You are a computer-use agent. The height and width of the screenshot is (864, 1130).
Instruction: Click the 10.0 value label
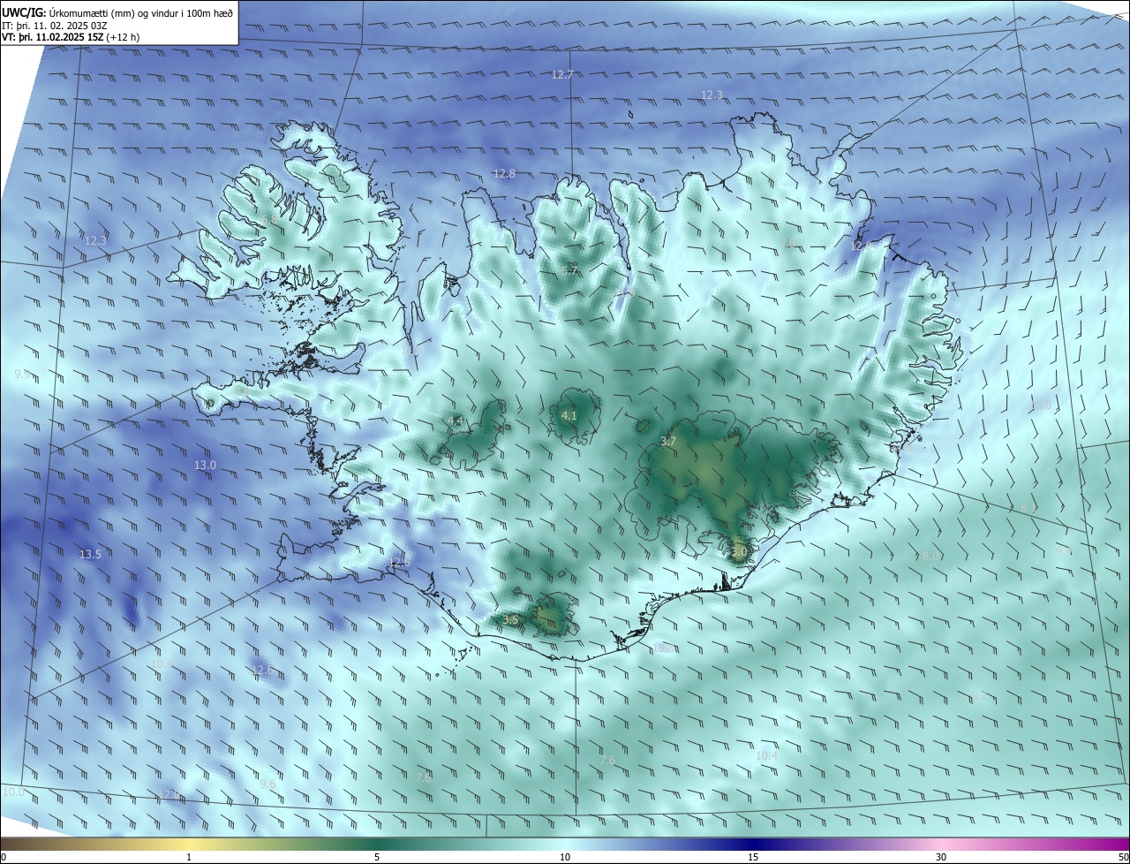pyautogui.click(x=14, y=792)
